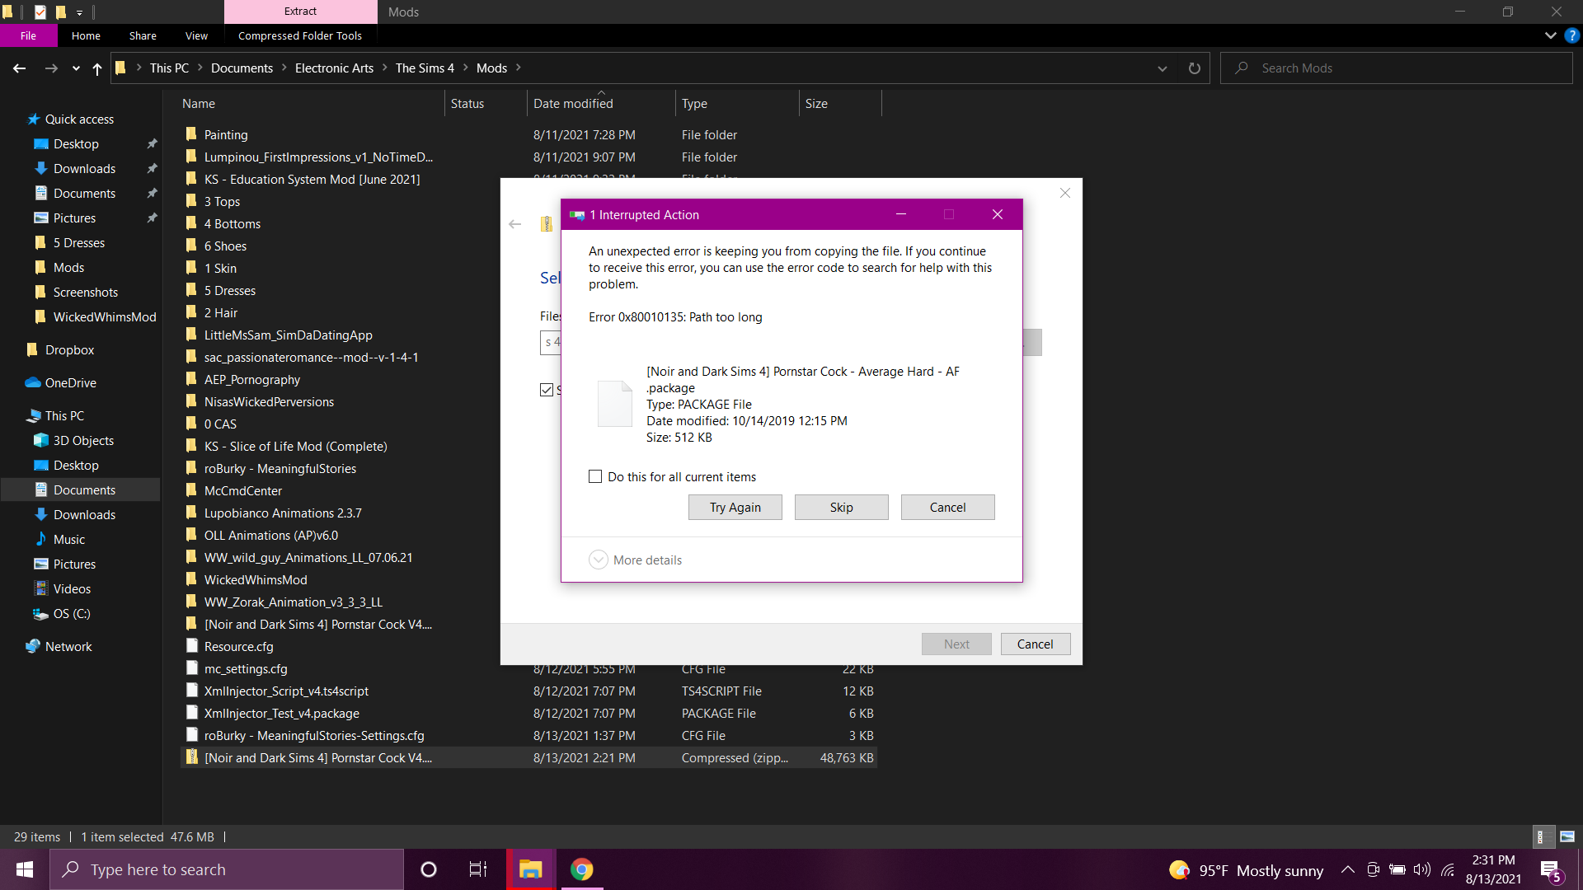Open the notification center icon
1583x890 pixels.
click(x=1551, y=871)
